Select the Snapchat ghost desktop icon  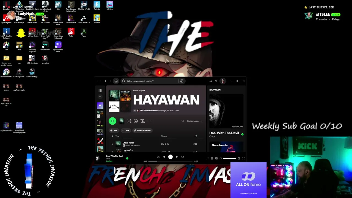click(21, 33)
